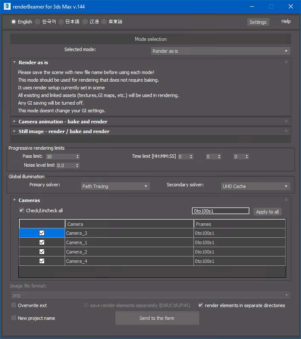Click grip handle of Render as is rollout
This screenshot has width=301, height=339.
point(286,62)
